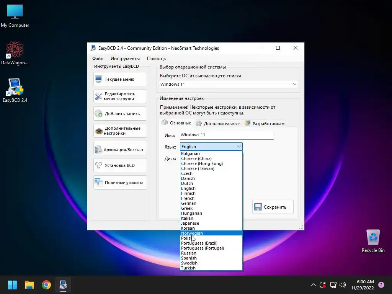Open the DataWagon desktop shortcut
The image size is (392, 294).
pos(15,53)
